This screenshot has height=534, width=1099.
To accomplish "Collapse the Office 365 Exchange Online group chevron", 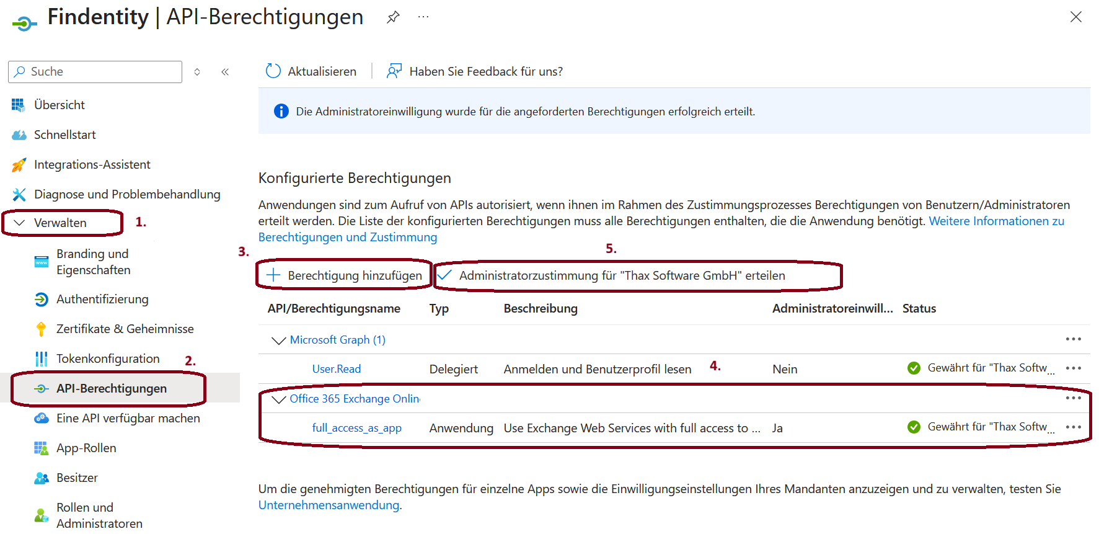I will tap(279, 399).
